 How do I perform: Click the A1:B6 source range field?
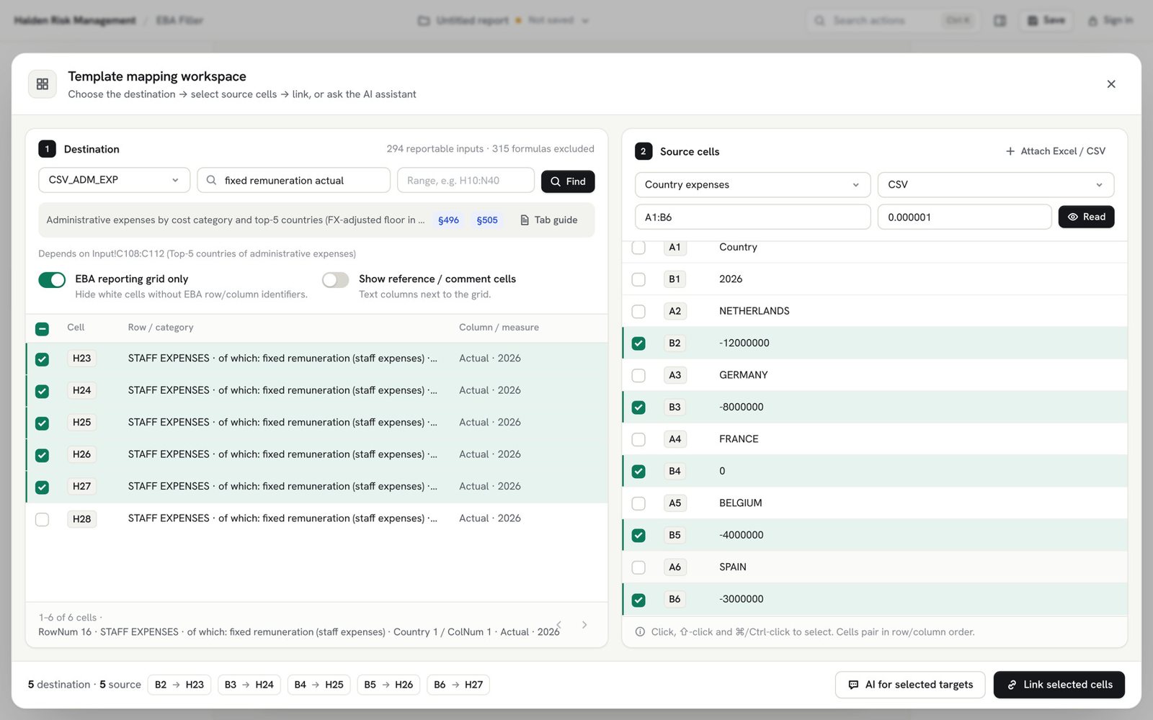(752, 217)
